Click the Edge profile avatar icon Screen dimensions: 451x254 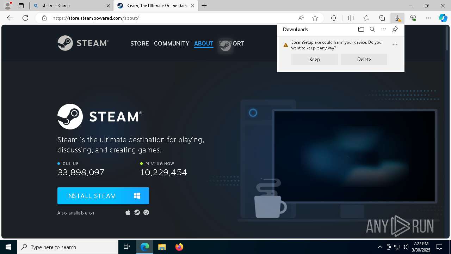tap(8, 5)
